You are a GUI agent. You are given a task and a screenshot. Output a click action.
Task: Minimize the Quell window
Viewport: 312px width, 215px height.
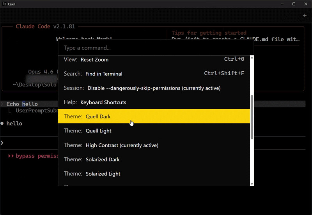pos(282,4)
